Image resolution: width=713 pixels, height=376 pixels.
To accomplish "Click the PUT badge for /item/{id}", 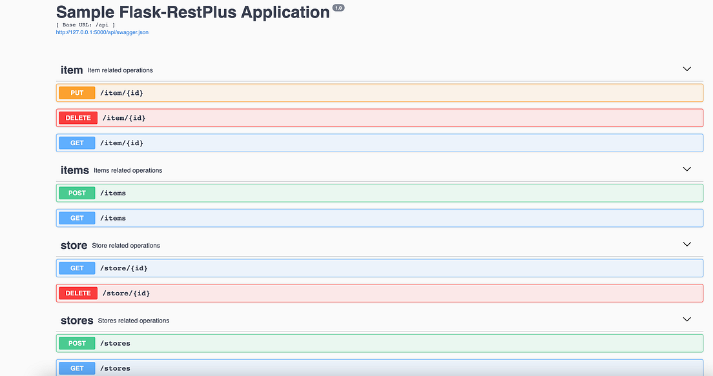I will coord(77,93).
